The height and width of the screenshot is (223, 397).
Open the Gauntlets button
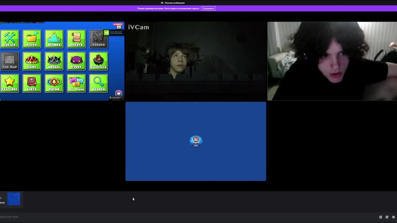coord(98,61)
